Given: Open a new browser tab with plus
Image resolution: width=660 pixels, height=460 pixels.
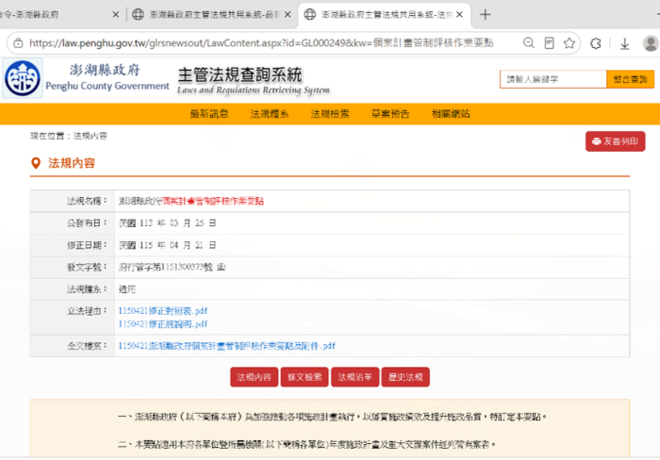Looking at the screenshot, I should click(486, 15).
